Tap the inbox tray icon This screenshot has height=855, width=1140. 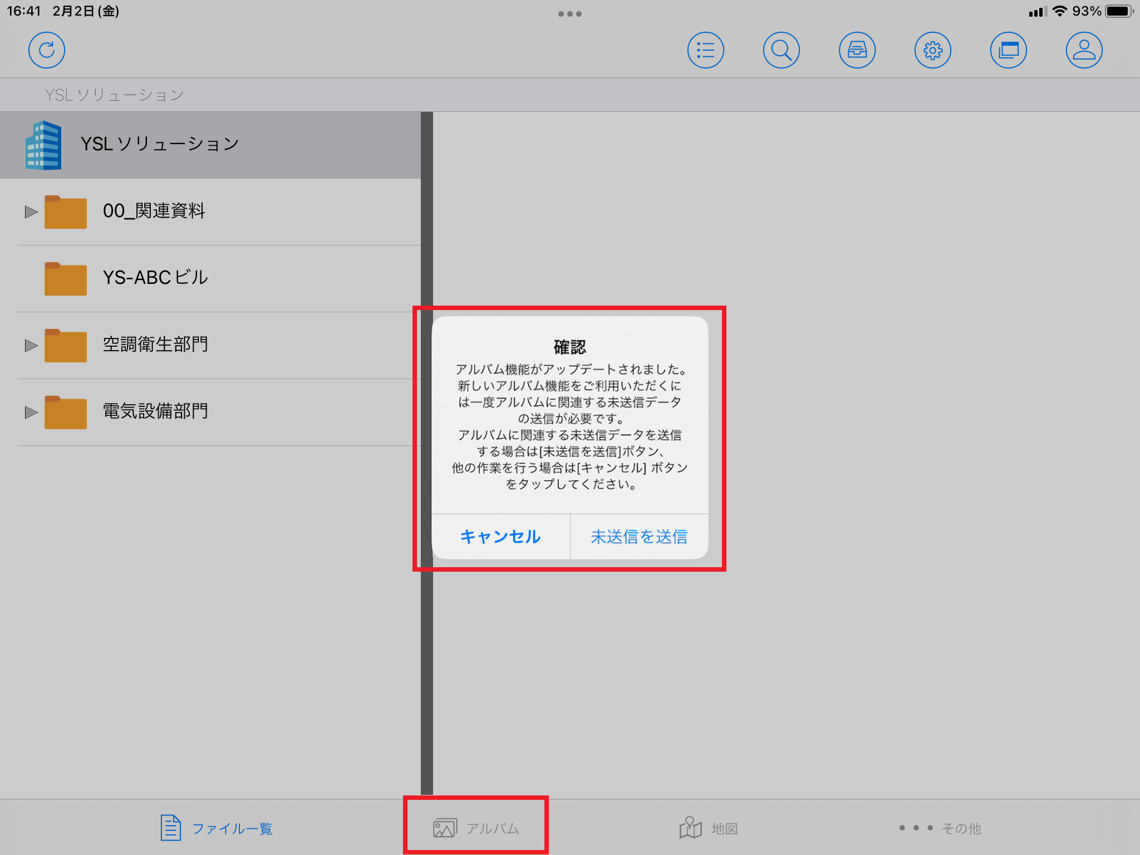857,50
